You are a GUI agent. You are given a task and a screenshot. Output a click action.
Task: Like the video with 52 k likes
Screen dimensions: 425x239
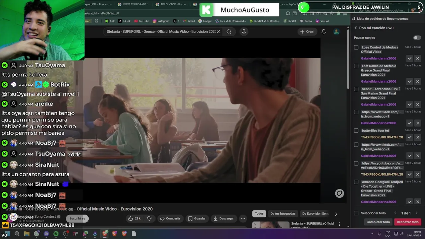point(134,218)
